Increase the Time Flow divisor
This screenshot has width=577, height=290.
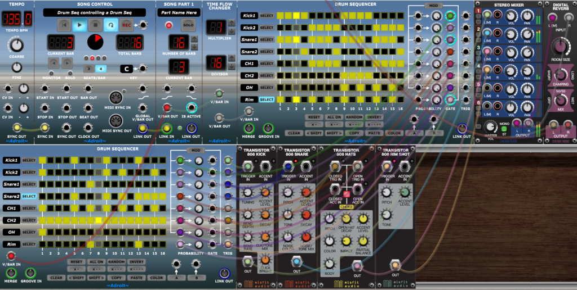[232, 58]
